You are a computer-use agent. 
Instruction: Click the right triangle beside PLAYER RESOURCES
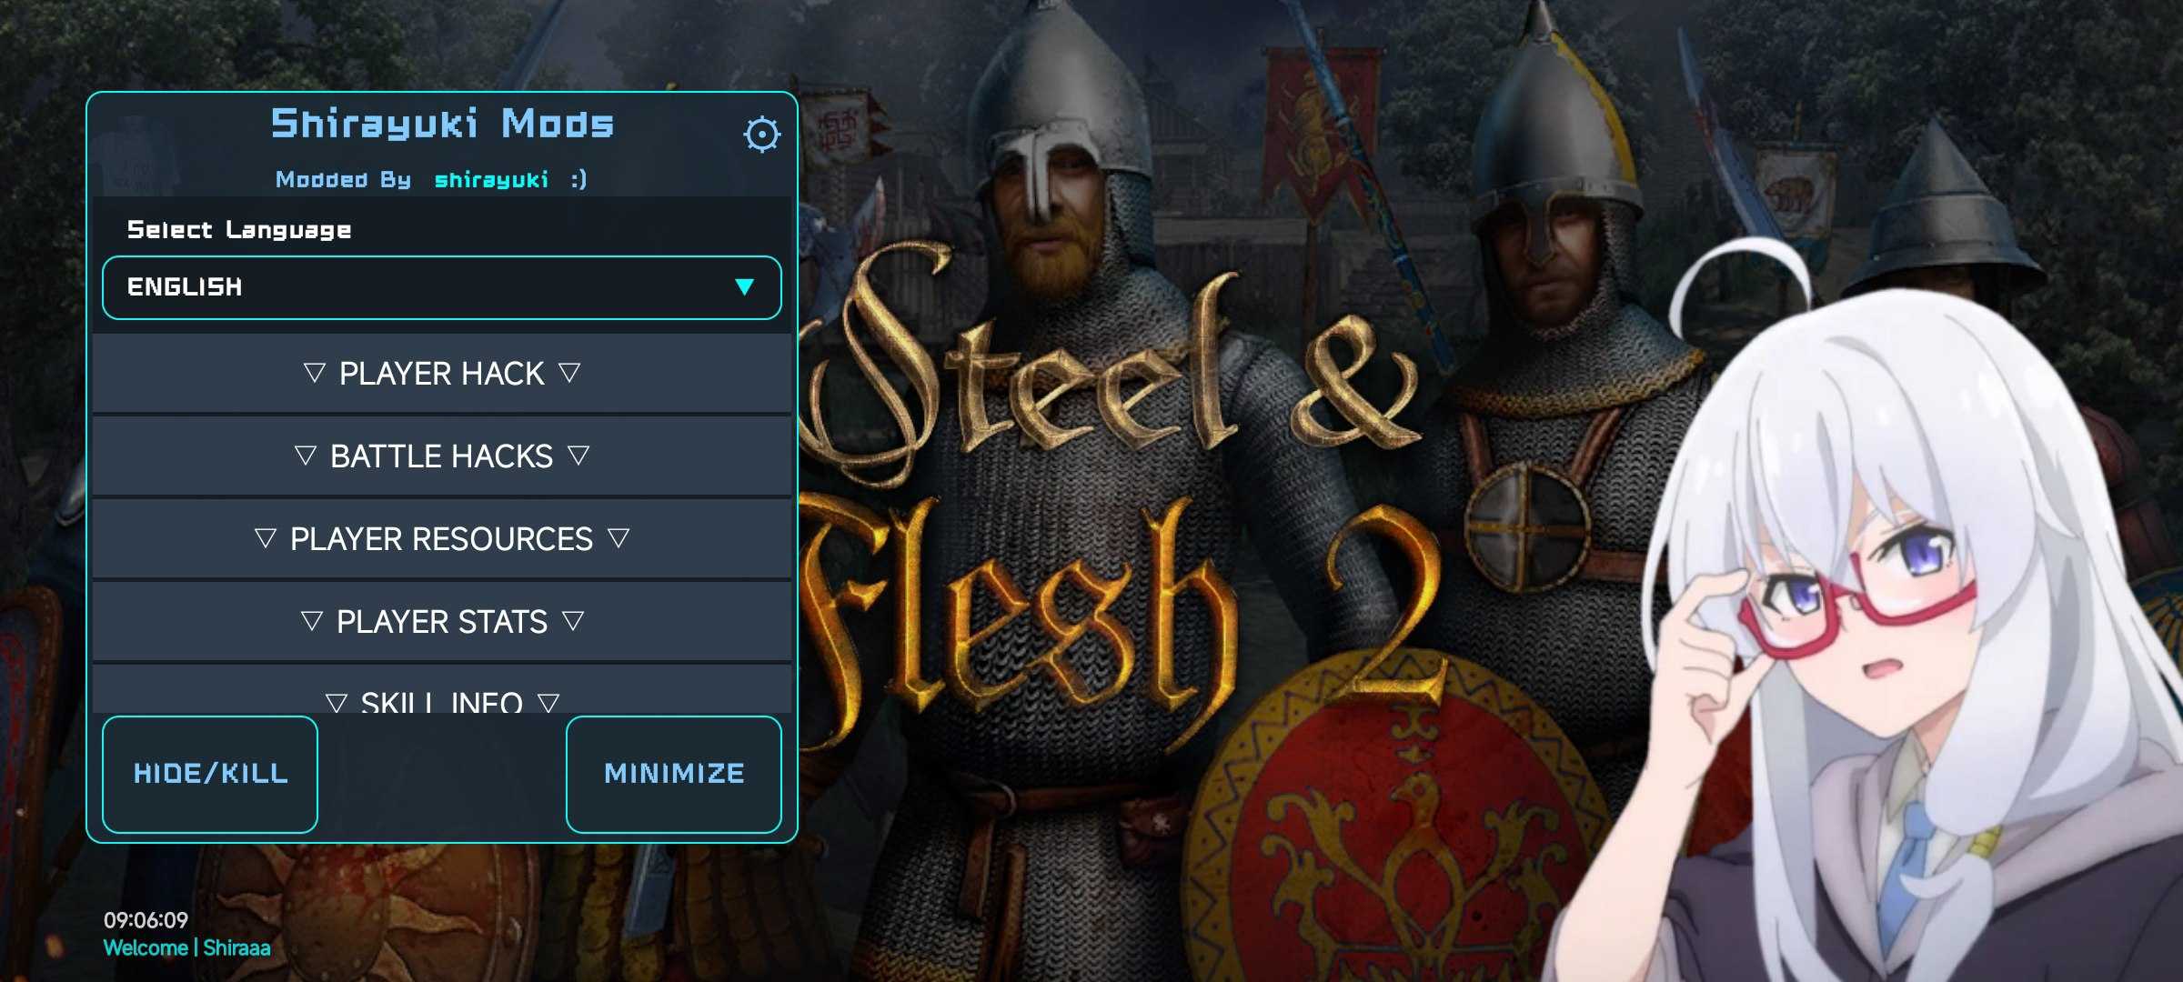(619, 538)
